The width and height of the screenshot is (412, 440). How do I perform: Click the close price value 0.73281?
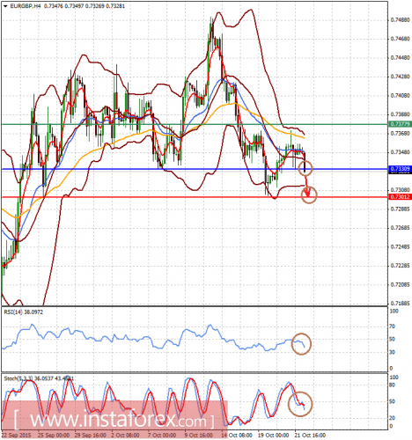pos(116,6)
